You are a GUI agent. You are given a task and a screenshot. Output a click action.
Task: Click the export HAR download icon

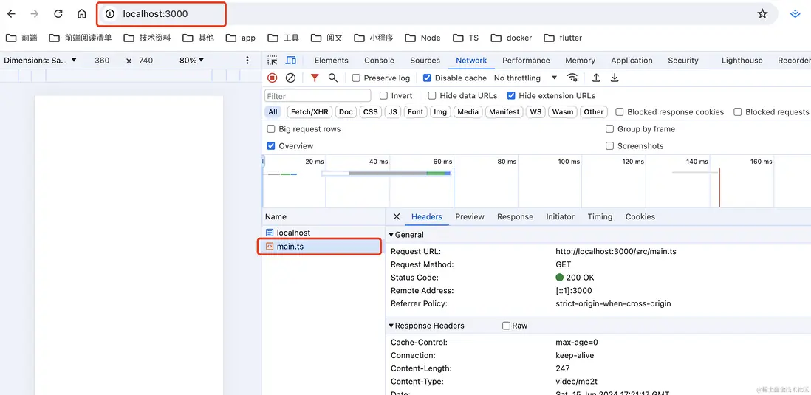point(614,78)
